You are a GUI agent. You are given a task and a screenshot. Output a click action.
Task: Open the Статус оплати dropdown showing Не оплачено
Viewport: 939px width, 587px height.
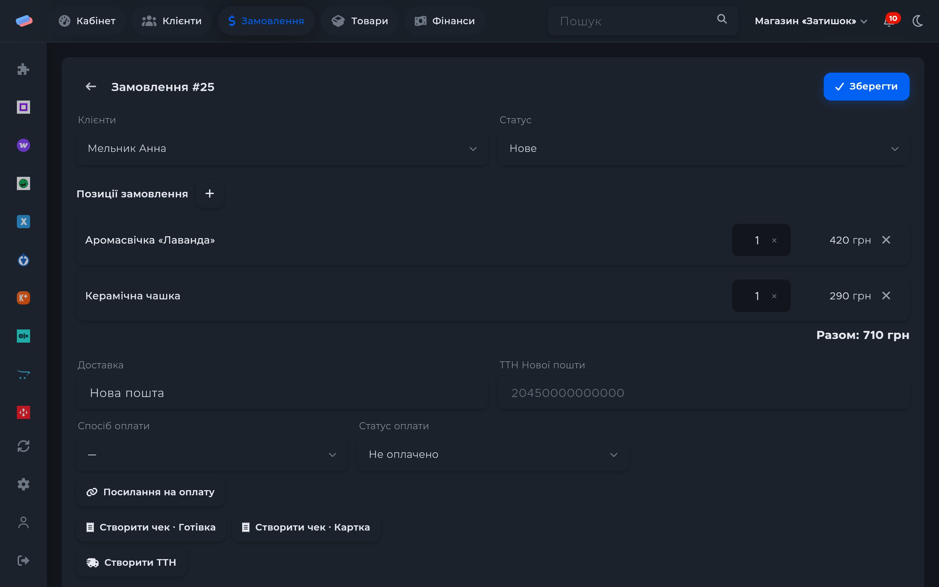pyautogui.click(x=493, y=455)
